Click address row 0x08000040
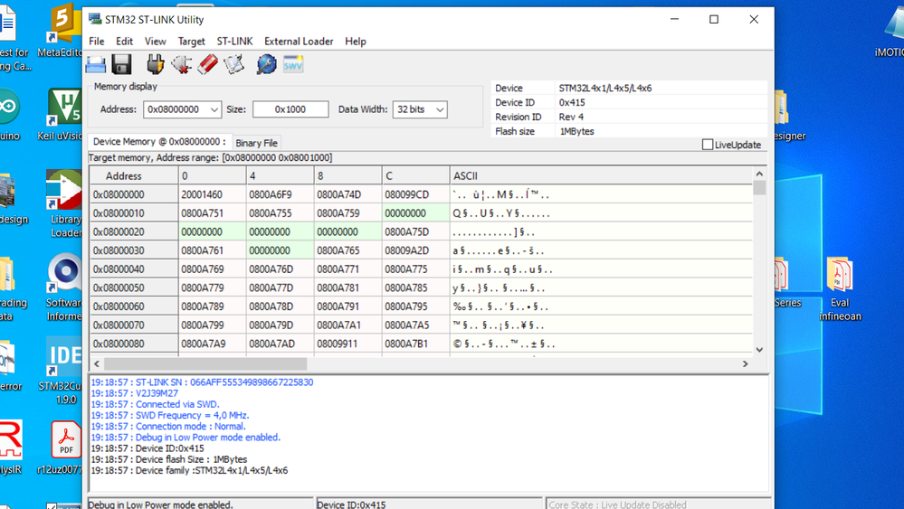Screen dimensions: 904x509 click(x=134, y=269)
